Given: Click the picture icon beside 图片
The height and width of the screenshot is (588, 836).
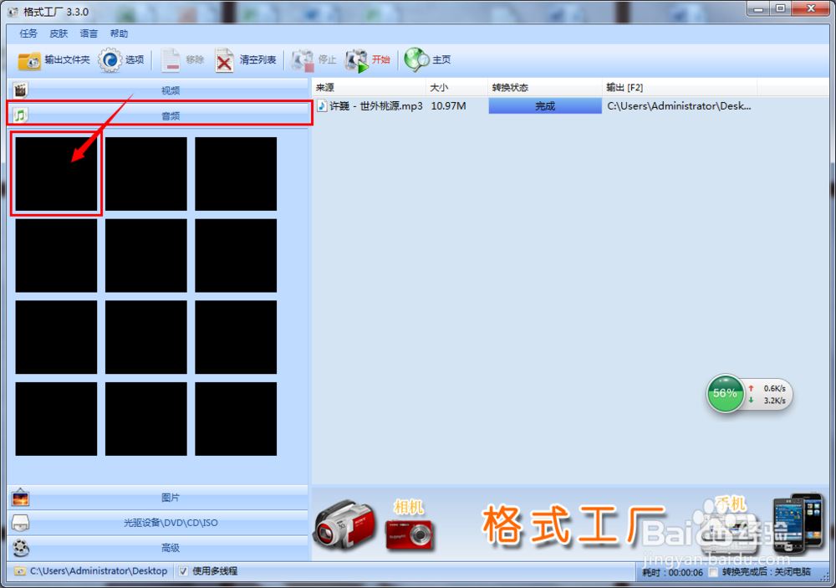Looking at the screenshot, I should pyautogui.click(x=20, y=498).
